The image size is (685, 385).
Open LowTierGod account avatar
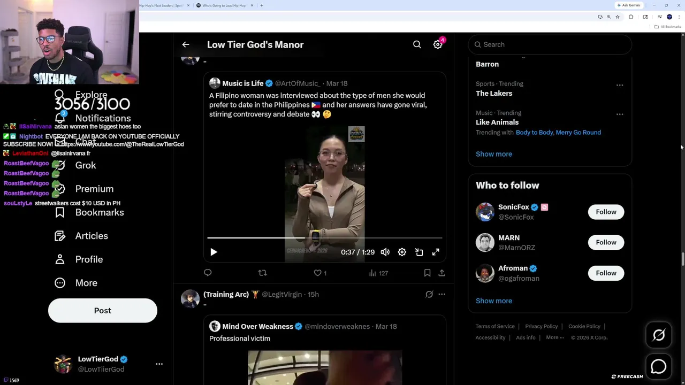tap(63, 364)
